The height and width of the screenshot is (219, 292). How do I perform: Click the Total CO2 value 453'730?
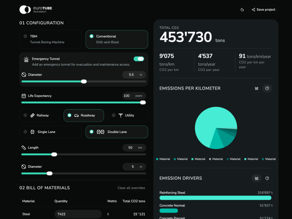tap(186, 37)
